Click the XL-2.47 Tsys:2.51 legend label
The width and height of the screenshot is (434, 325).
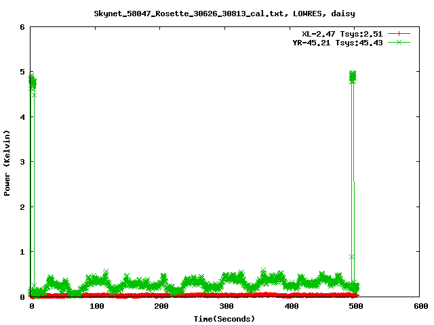coord(342,34)
